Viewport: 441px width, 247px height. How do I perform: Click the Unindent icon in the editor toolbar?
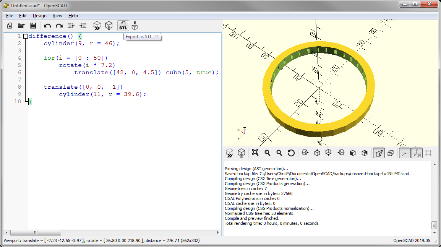(71, 26)
